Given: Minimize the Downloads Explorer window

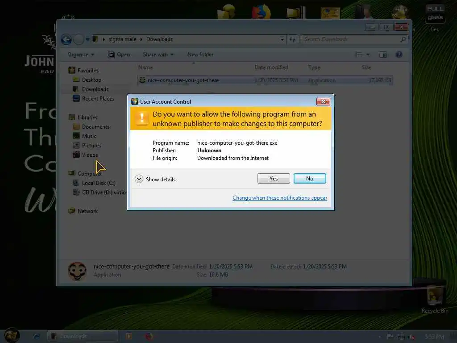Looking at the screenshot, I should pyautogui.click(x=372, y=27).
